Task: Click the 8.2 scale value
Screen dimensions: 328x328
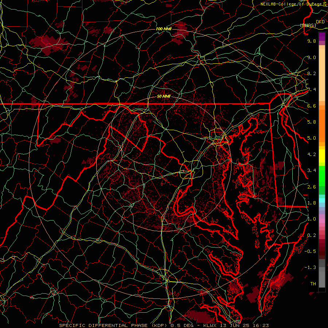Action: point(312,73)
